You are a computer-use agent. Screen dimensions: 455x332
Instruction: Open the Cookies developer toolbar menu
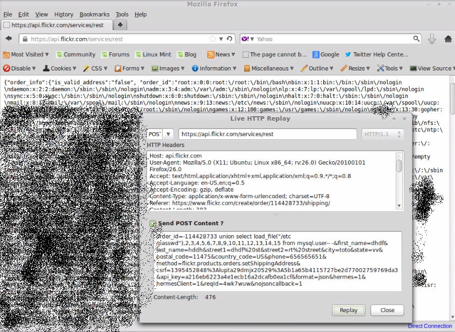point(60,68)
